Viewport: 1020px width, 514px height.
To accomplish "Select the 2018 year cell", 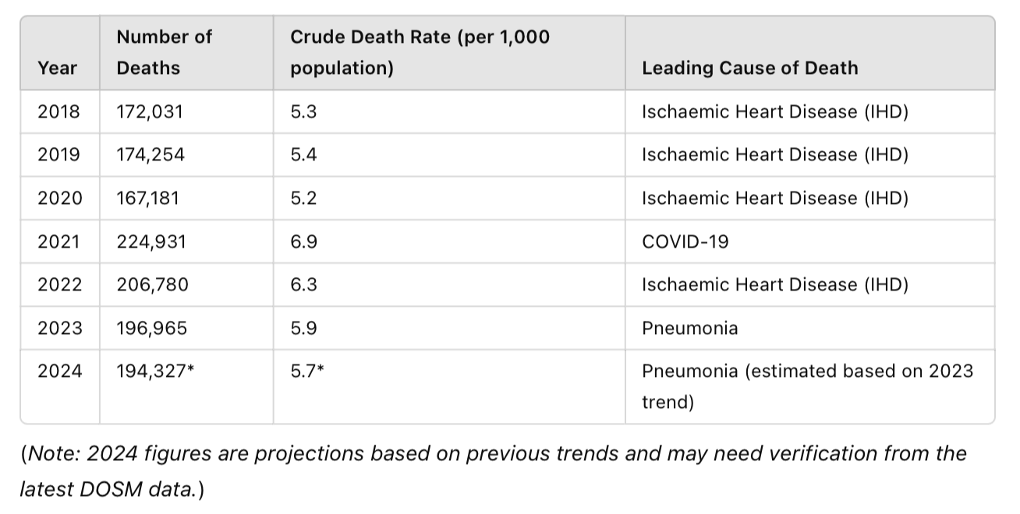I will pyautogui.click(x=58, y=111).
